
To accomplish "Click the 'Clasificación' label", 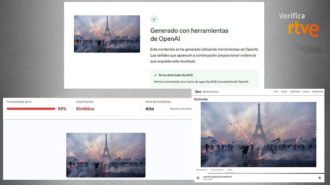I will pos(85,102).
